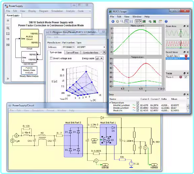194x174 pixels.
Task: Click the blue Heatsink trace color swatch
Action: [134, 110]
